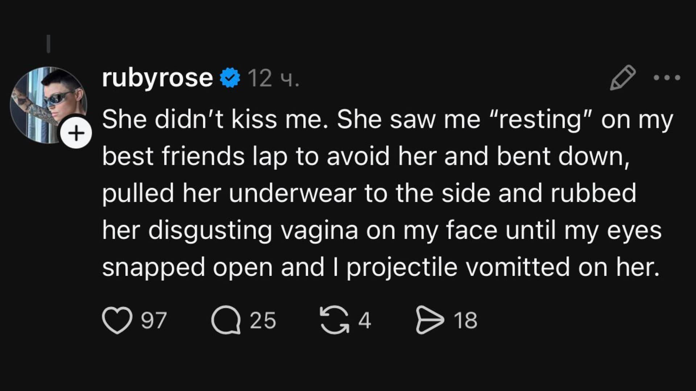This screenshot has width=696, height=391.
Task: Open replies via the comment bubble icon
Action: [x=226, y=320]
